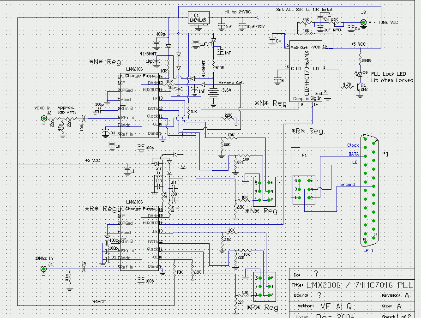
Task: Select the 'Approx. 8db Att.' note
Action: (66, 110)
